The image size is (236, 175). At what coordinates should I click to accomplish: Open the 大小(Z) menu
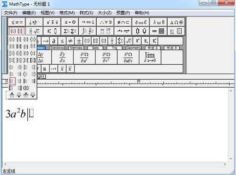(105, 13)
